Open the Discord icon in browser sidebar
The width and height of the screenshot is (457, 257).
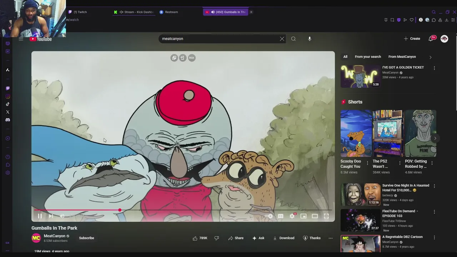point(7,120)
